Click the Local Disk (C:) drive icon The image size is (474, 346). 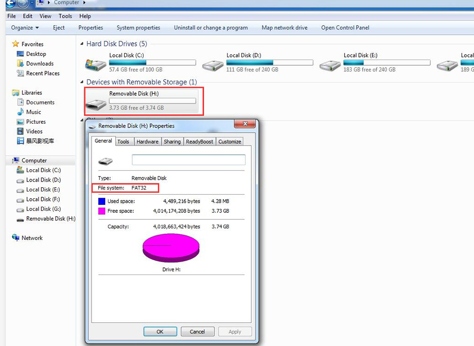coord(96,64)
